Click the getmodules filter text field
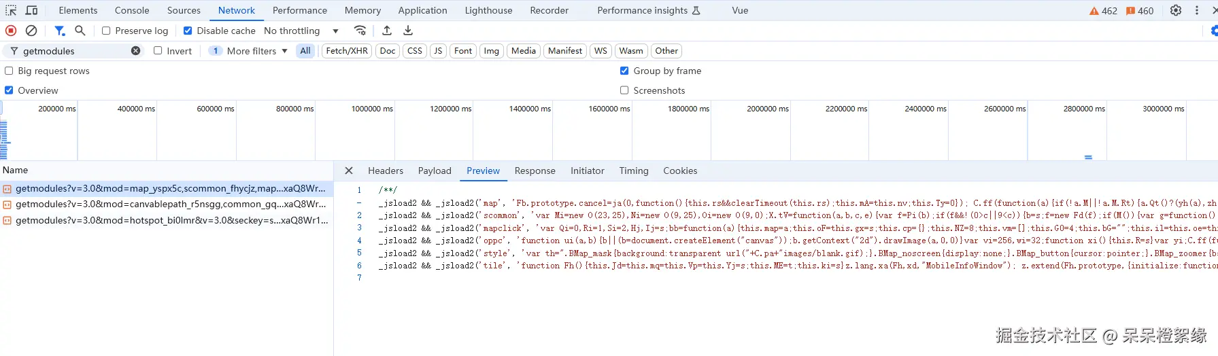This screenshot has width=1218, height=356. 73,51
